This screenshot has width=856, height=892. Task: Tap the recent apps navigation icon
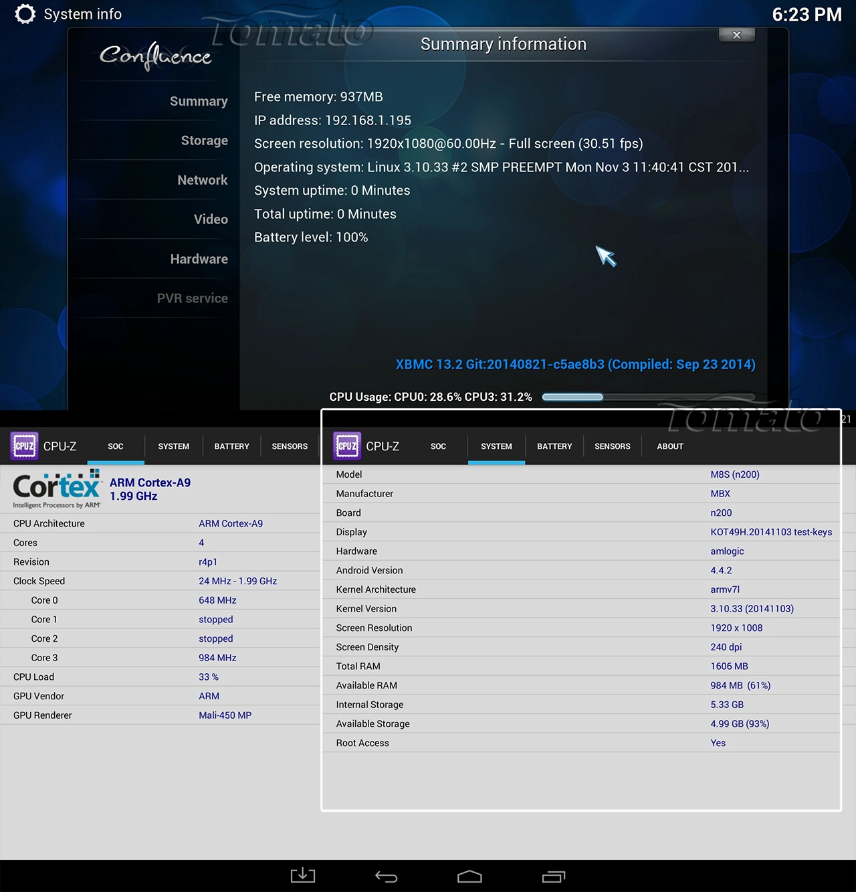tap(553, 876)
